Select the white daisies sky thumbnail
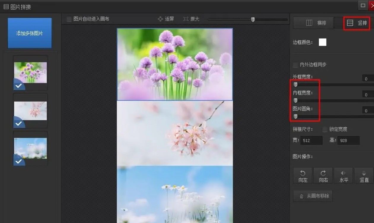Image resolution: width=374 pixels, height=223 pixels. pos(30,148)
